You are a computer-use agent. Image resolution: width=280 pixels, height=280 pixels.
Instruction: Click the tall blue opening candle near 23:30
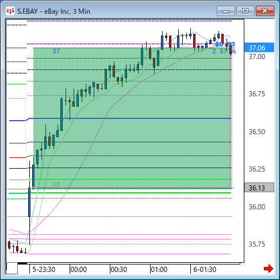(x=29, y=203)
